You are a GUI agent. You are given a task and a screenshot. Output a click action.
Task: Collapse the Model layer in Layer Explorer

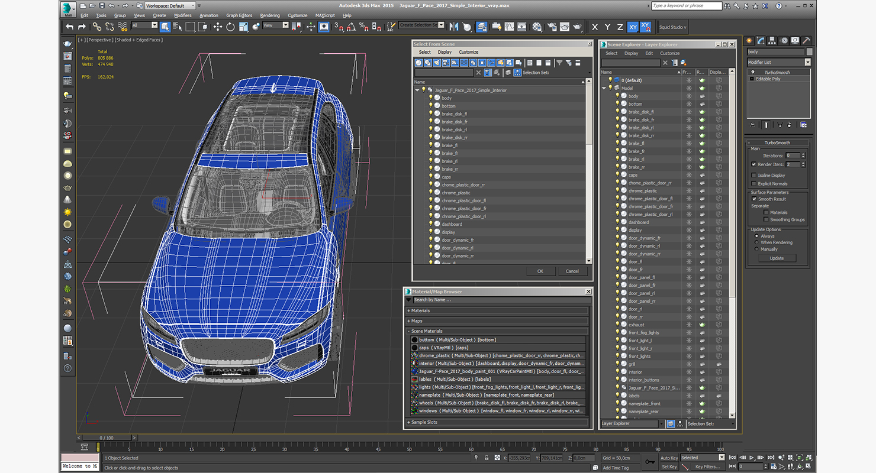604,88
